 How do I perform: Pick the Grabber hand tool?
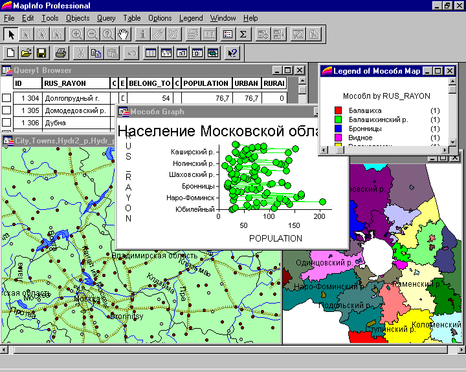(123, 34)
